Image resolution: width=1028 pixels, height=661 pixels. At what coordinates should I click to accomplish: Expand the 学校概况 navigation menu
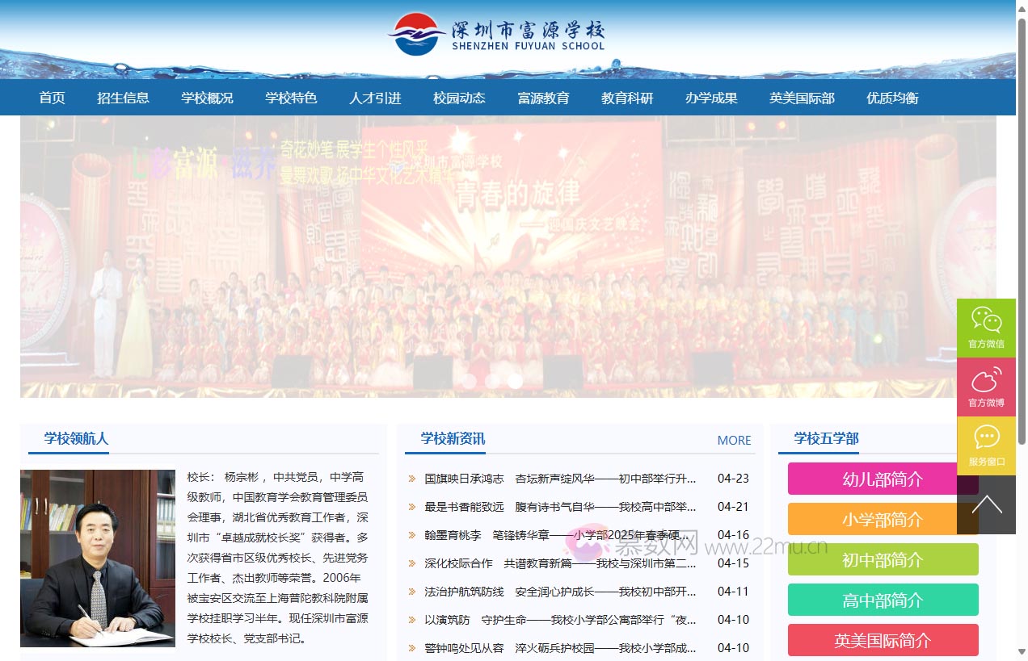tap(206, 98)
